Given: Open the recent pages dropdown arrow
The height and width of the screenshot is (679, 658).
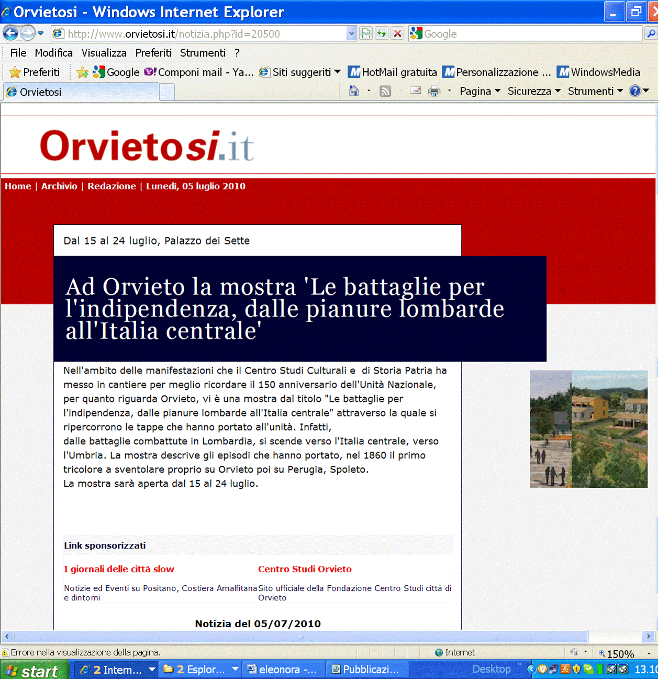Looking at the screenshot, I should (41, 34).
